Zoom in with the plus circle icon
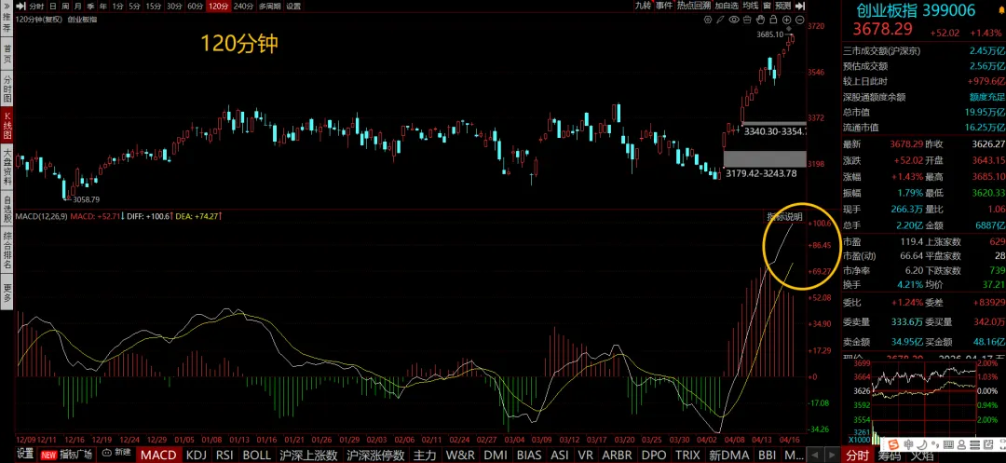1006x463 pixels. [786, 20]
